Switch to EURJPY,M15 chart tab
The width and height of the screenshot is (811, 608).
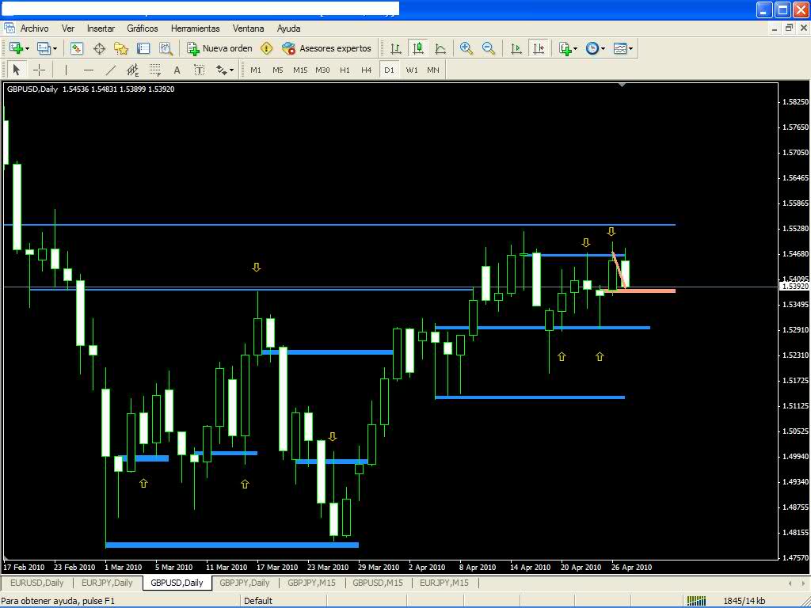click(x=444, y=583)
